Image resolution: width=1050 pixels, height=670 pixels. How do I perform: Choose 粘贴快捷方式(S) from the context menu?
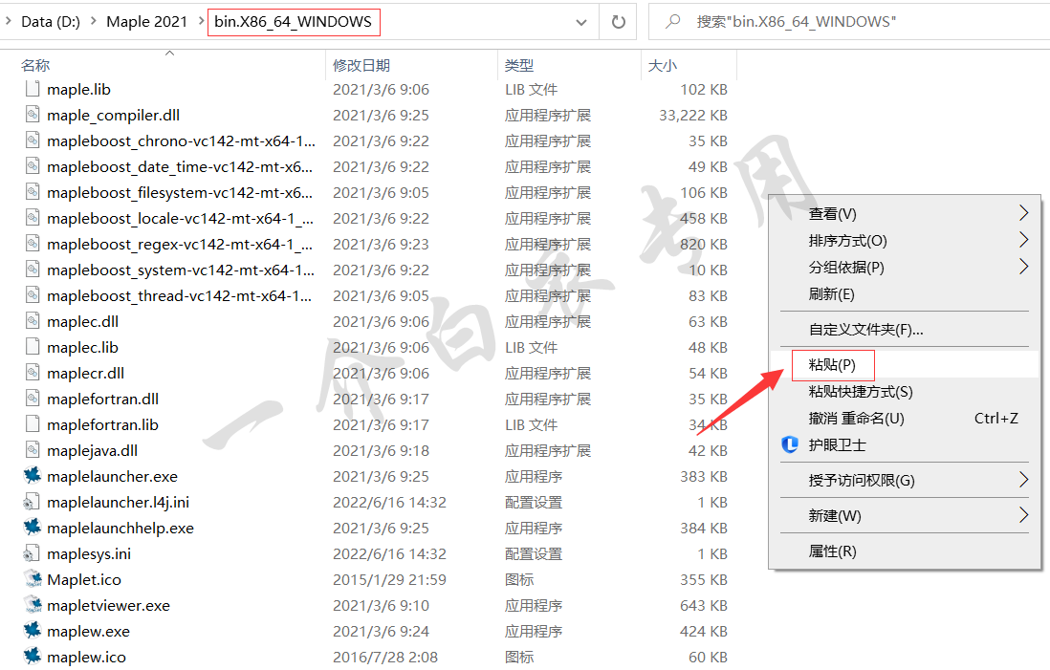point(904,392)
